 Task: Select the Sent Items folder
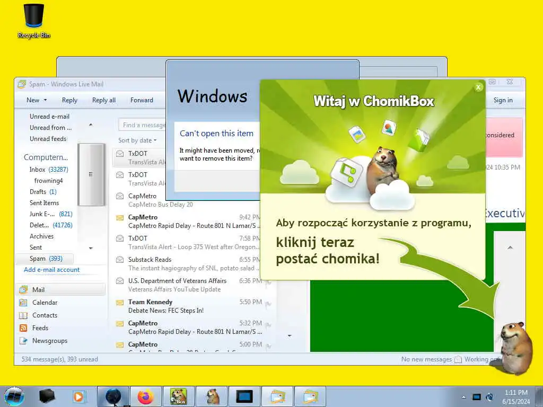pos(45,203)
